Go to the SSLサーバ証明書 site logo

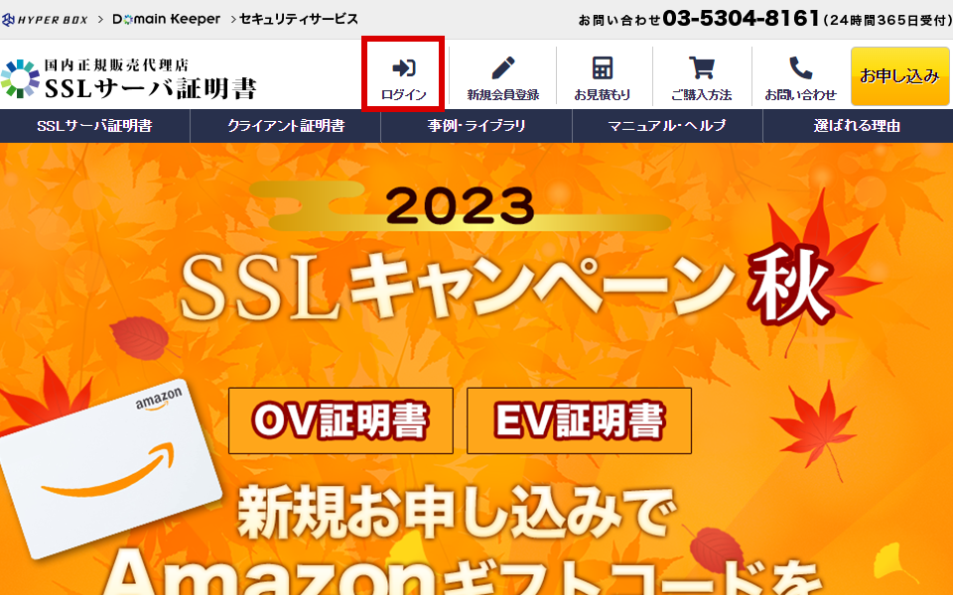(x=129, y=79)
